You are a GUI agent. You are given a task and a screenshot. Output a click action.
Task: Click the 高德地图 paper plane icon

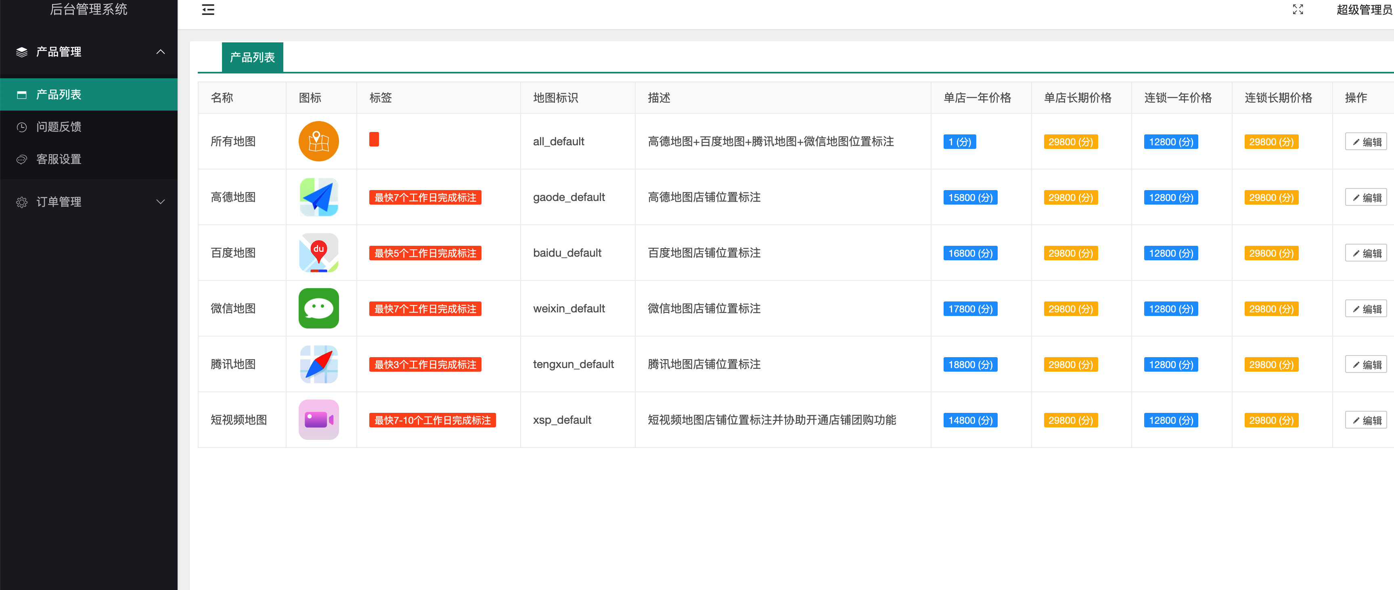318,197
